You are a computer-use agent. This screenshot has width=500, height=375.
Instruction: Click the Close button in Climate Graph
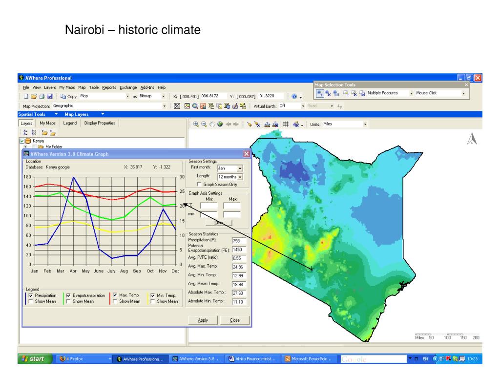(x=235, y=320)
